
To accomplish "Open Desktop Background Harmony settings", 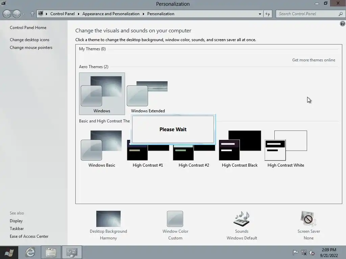I will tap(108, 226).
